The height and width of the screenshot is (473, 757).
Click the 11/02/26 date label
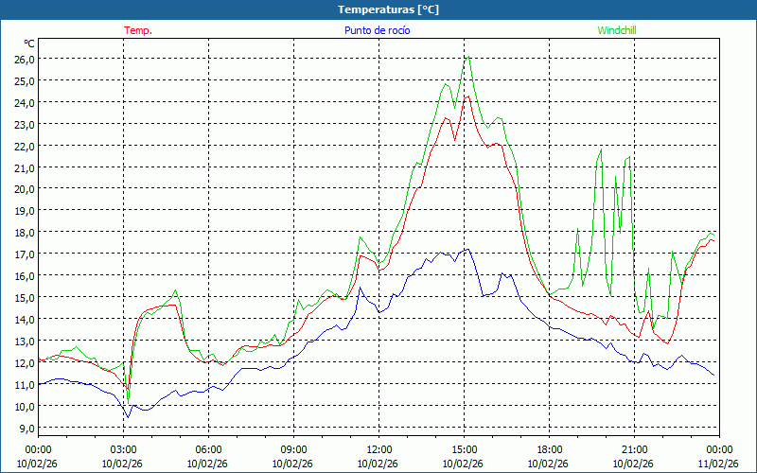717,464
